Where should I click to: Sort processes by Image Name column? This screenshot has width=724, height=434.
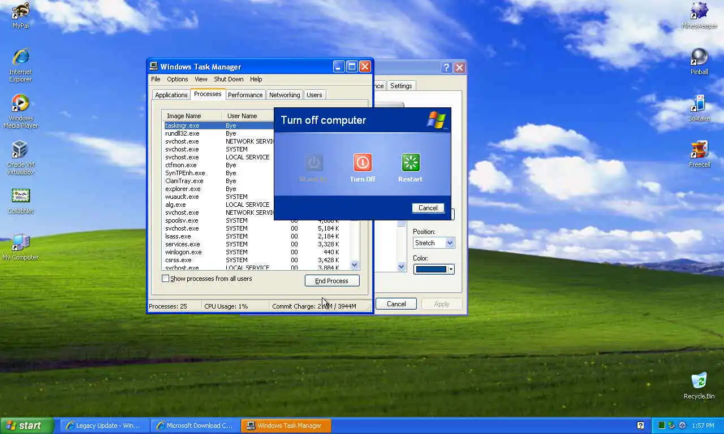point(191,116)
